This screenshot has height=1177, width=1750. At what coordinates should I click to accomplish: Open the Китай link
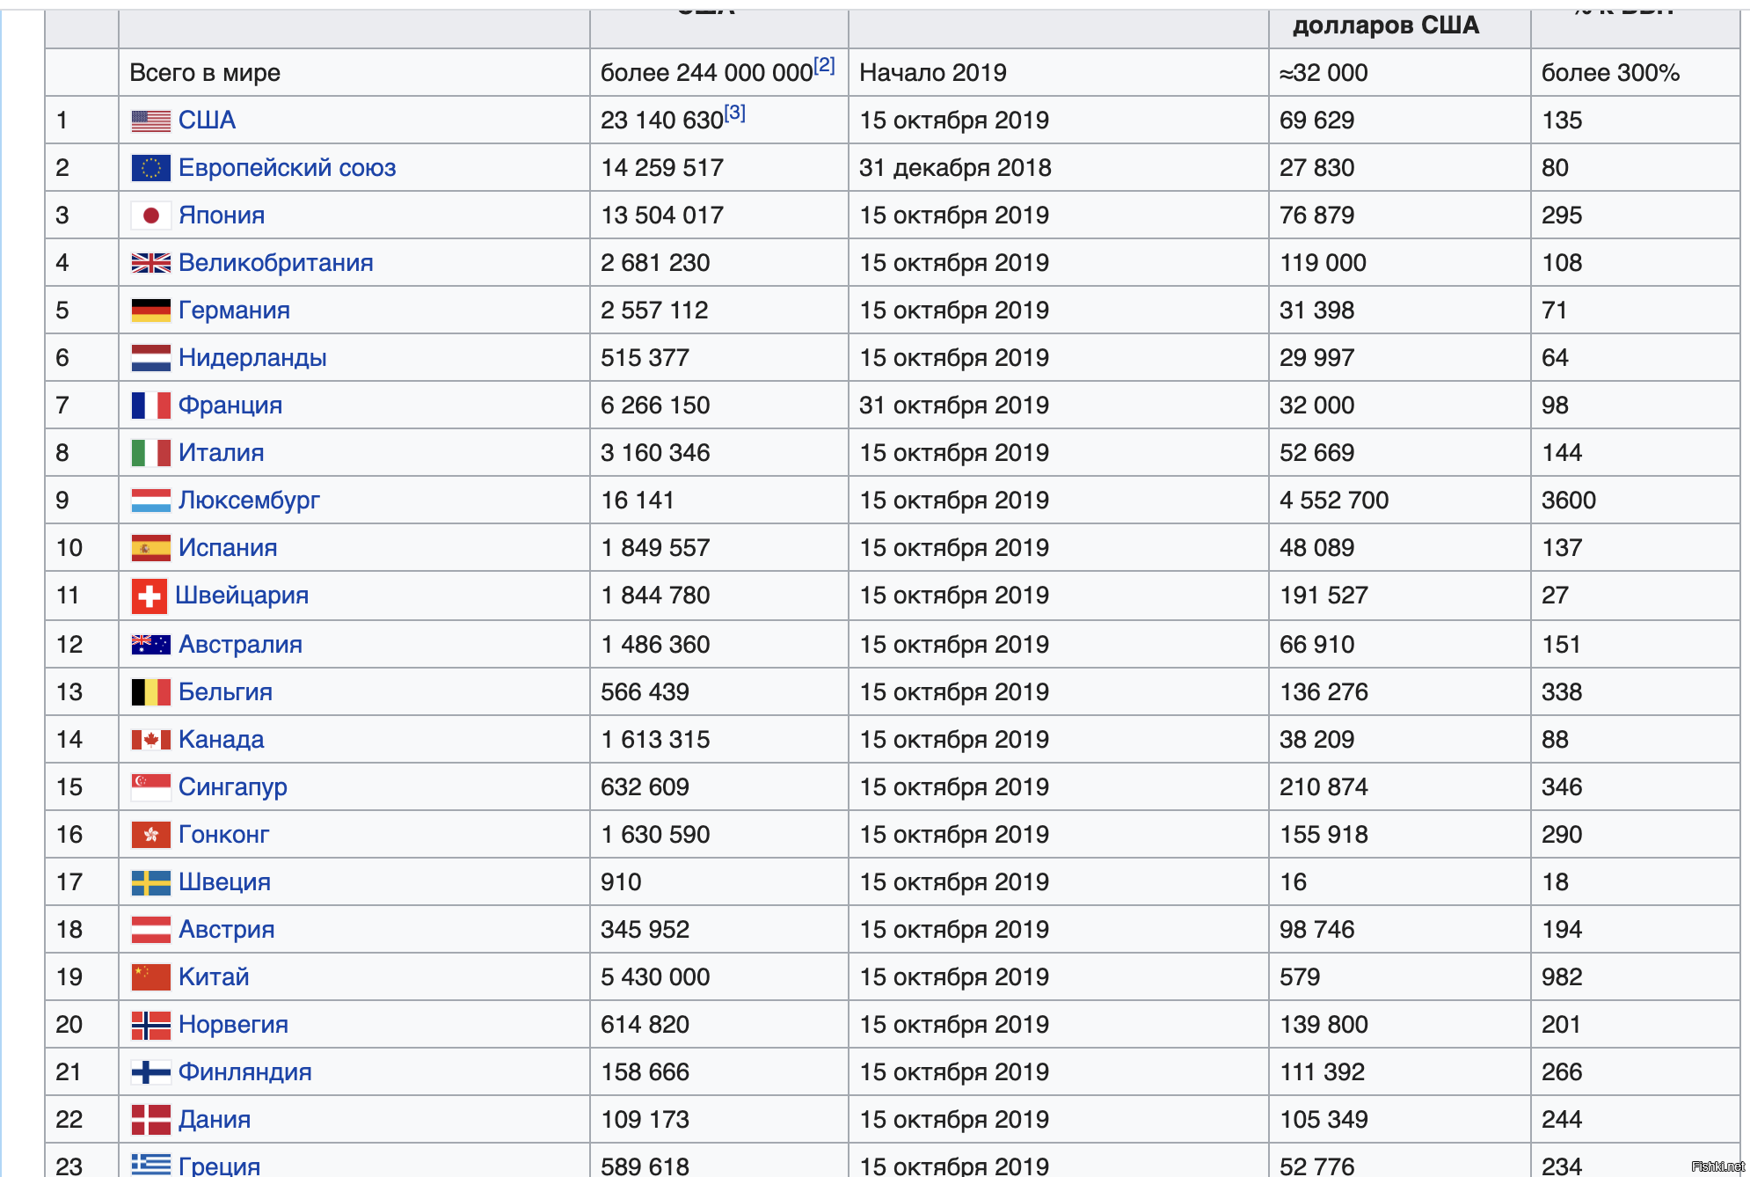pos(214,977)
